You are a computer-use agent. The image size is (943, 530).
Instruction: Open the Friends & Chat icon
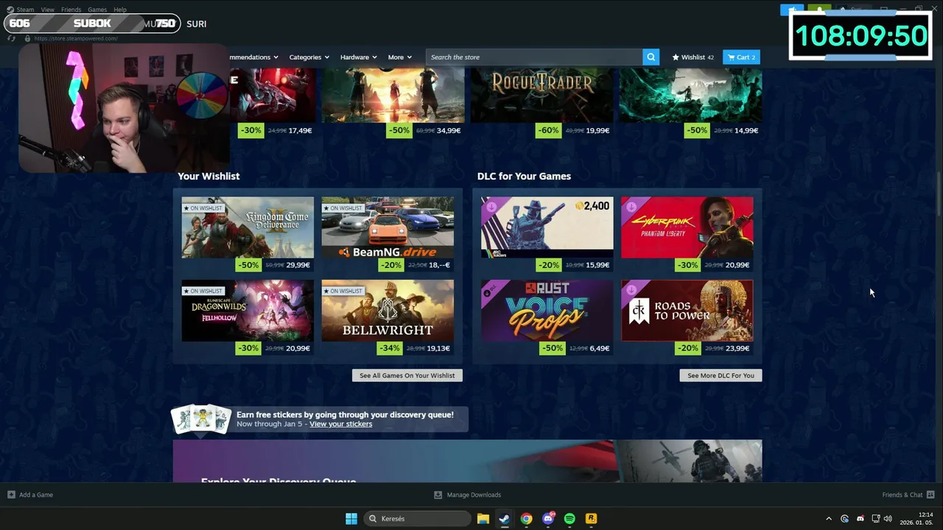coord(930,495)
